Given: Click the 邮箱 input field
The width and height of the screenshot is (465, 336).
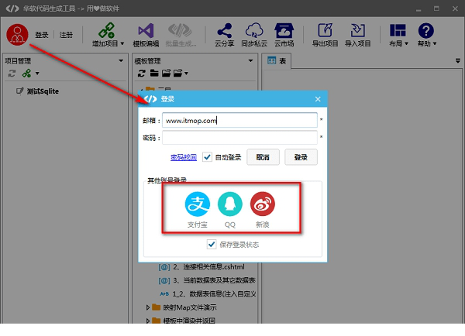Looking at the screenshot, I should tap(239, 120).
